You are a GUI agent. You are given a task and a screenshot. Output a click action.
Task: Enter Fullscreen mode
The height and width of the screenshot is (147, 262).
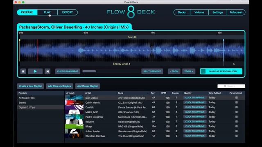(x=236, y=12)
